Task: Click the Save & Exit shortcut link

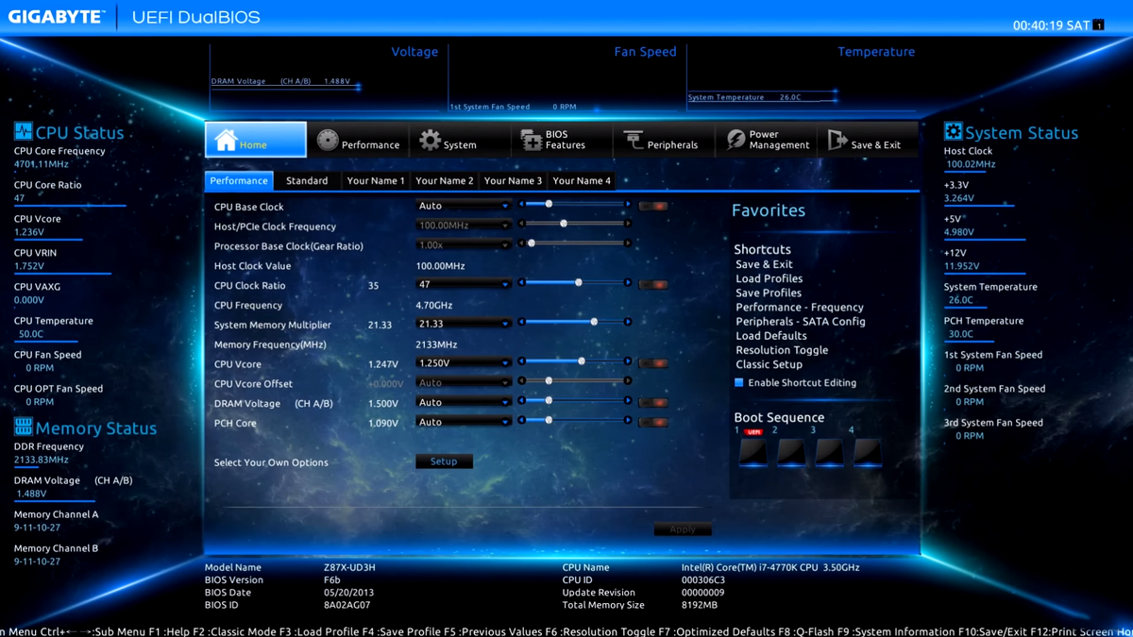Action: point(764,264)
